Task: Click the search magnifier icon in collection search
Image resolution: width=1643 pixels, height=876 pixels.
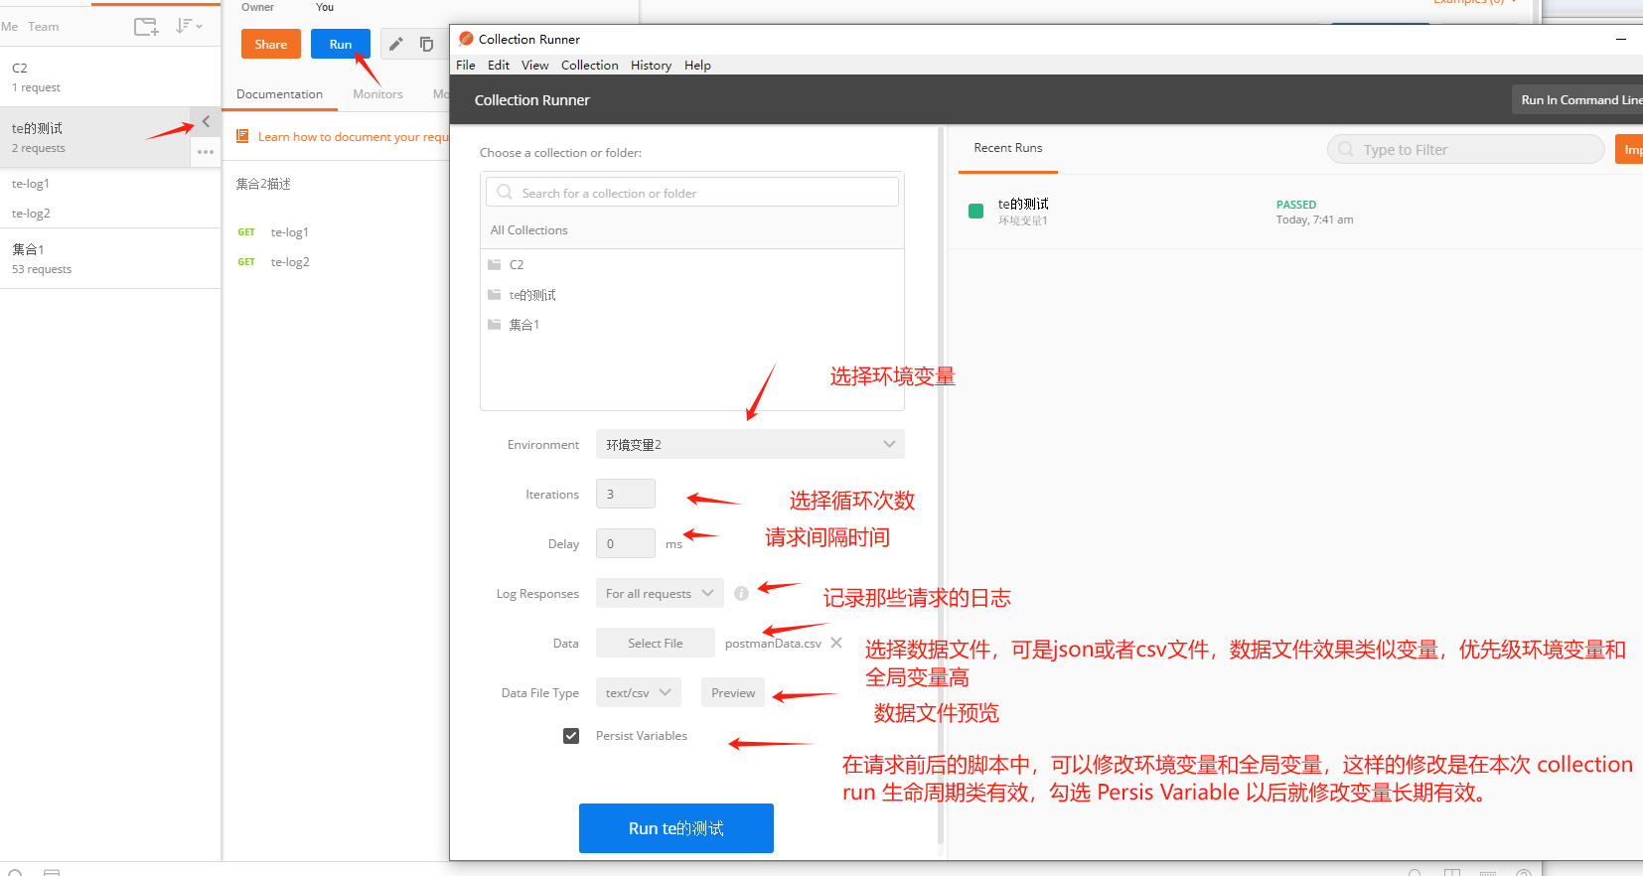Action: [505, 192]
